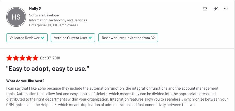Screen dimensions: 235x111
Task: Click the "What do you like best?" heading
Action: coord(26,81)
